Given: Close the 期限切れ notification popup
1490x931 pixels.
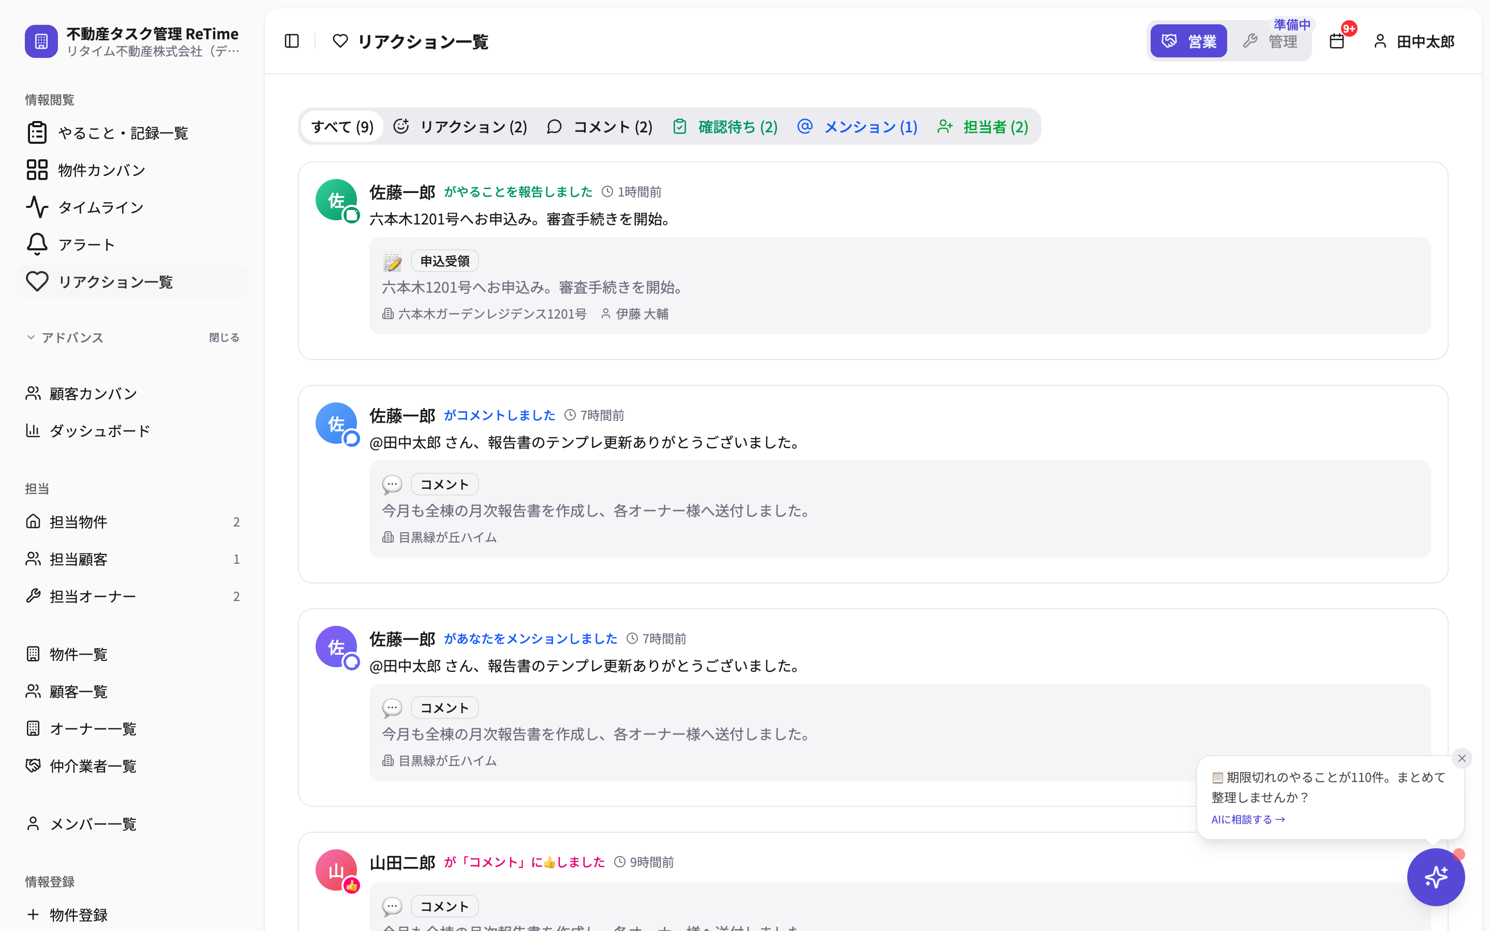Looking at the screenshot, I should click(x=1462, y=758).
